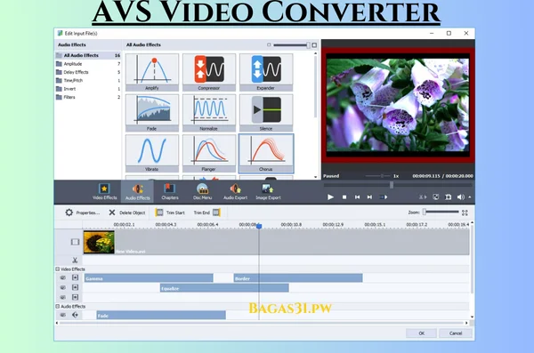
Task: Adjust the effect thumbnail size slider
Action: pos(291,45)
